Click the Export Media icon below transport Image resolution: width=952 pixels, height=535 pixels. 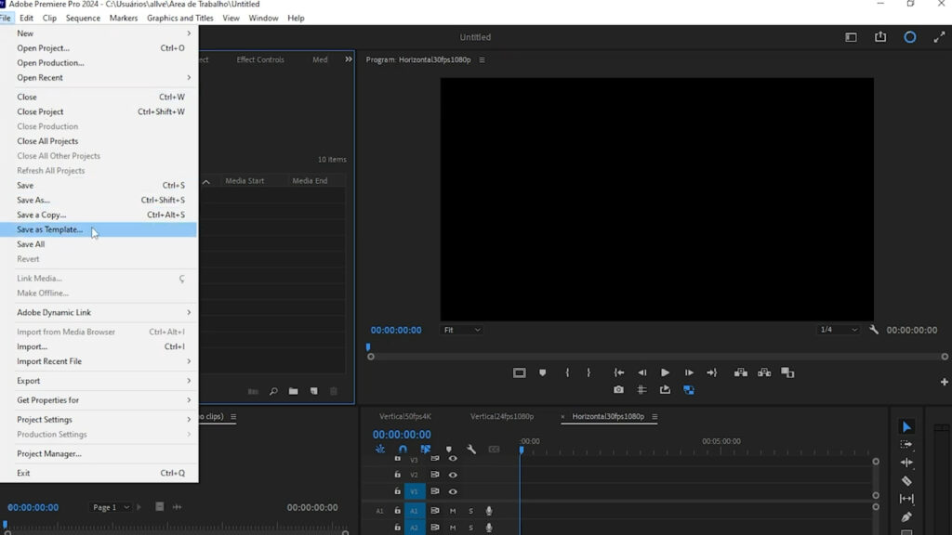point(665,390)
